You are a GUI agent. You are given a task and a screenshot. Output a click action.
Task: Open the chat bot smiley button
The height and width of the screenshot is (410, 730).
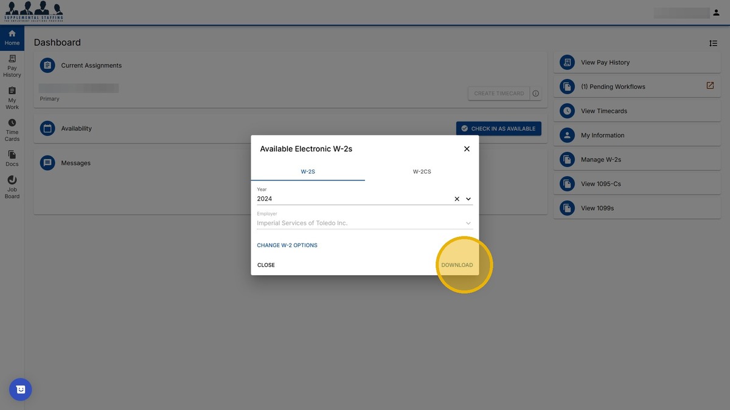tap(21, 389)
